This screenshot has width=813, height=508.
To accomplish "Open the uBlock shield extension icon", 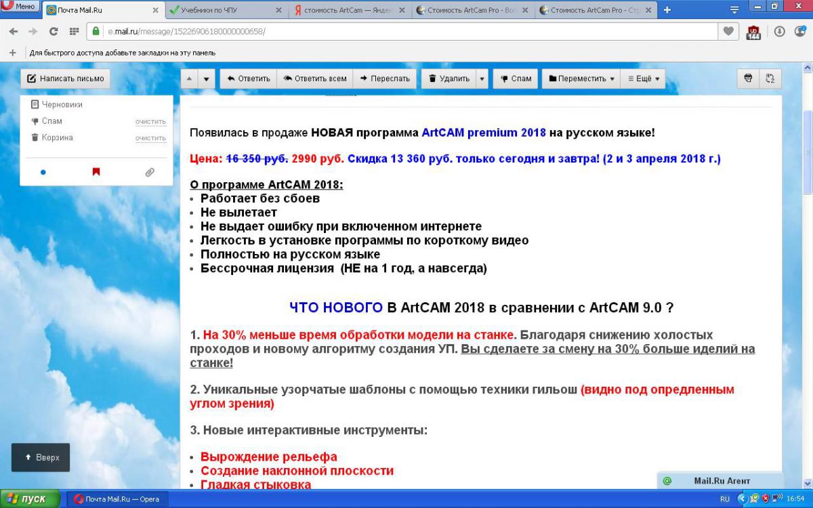I will pyautogui.click(x=753, y=32).
